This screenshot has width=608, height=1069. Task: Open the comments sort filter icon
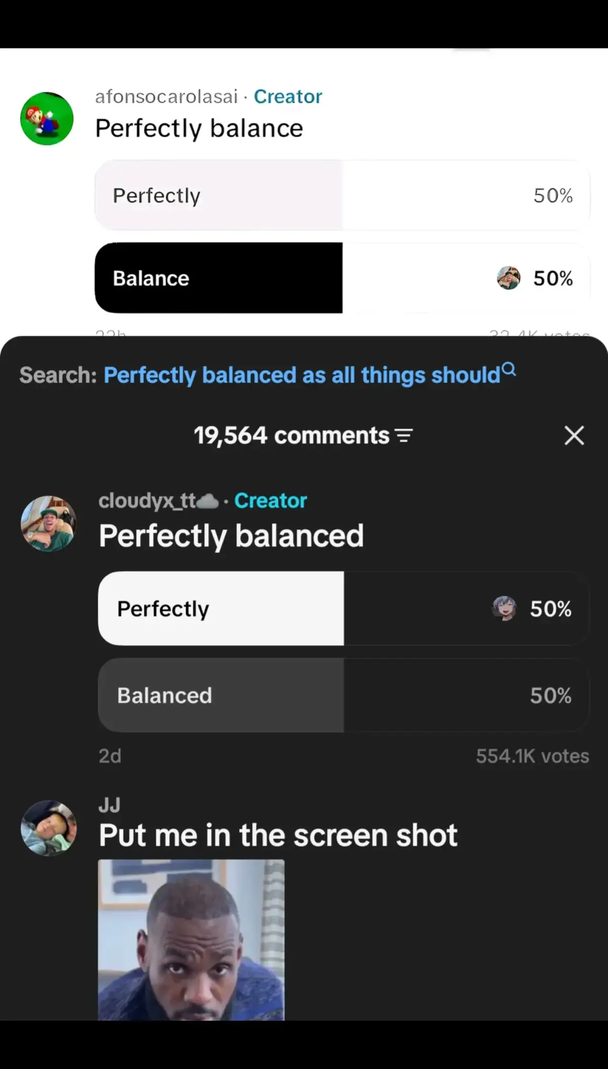(404, 435)
